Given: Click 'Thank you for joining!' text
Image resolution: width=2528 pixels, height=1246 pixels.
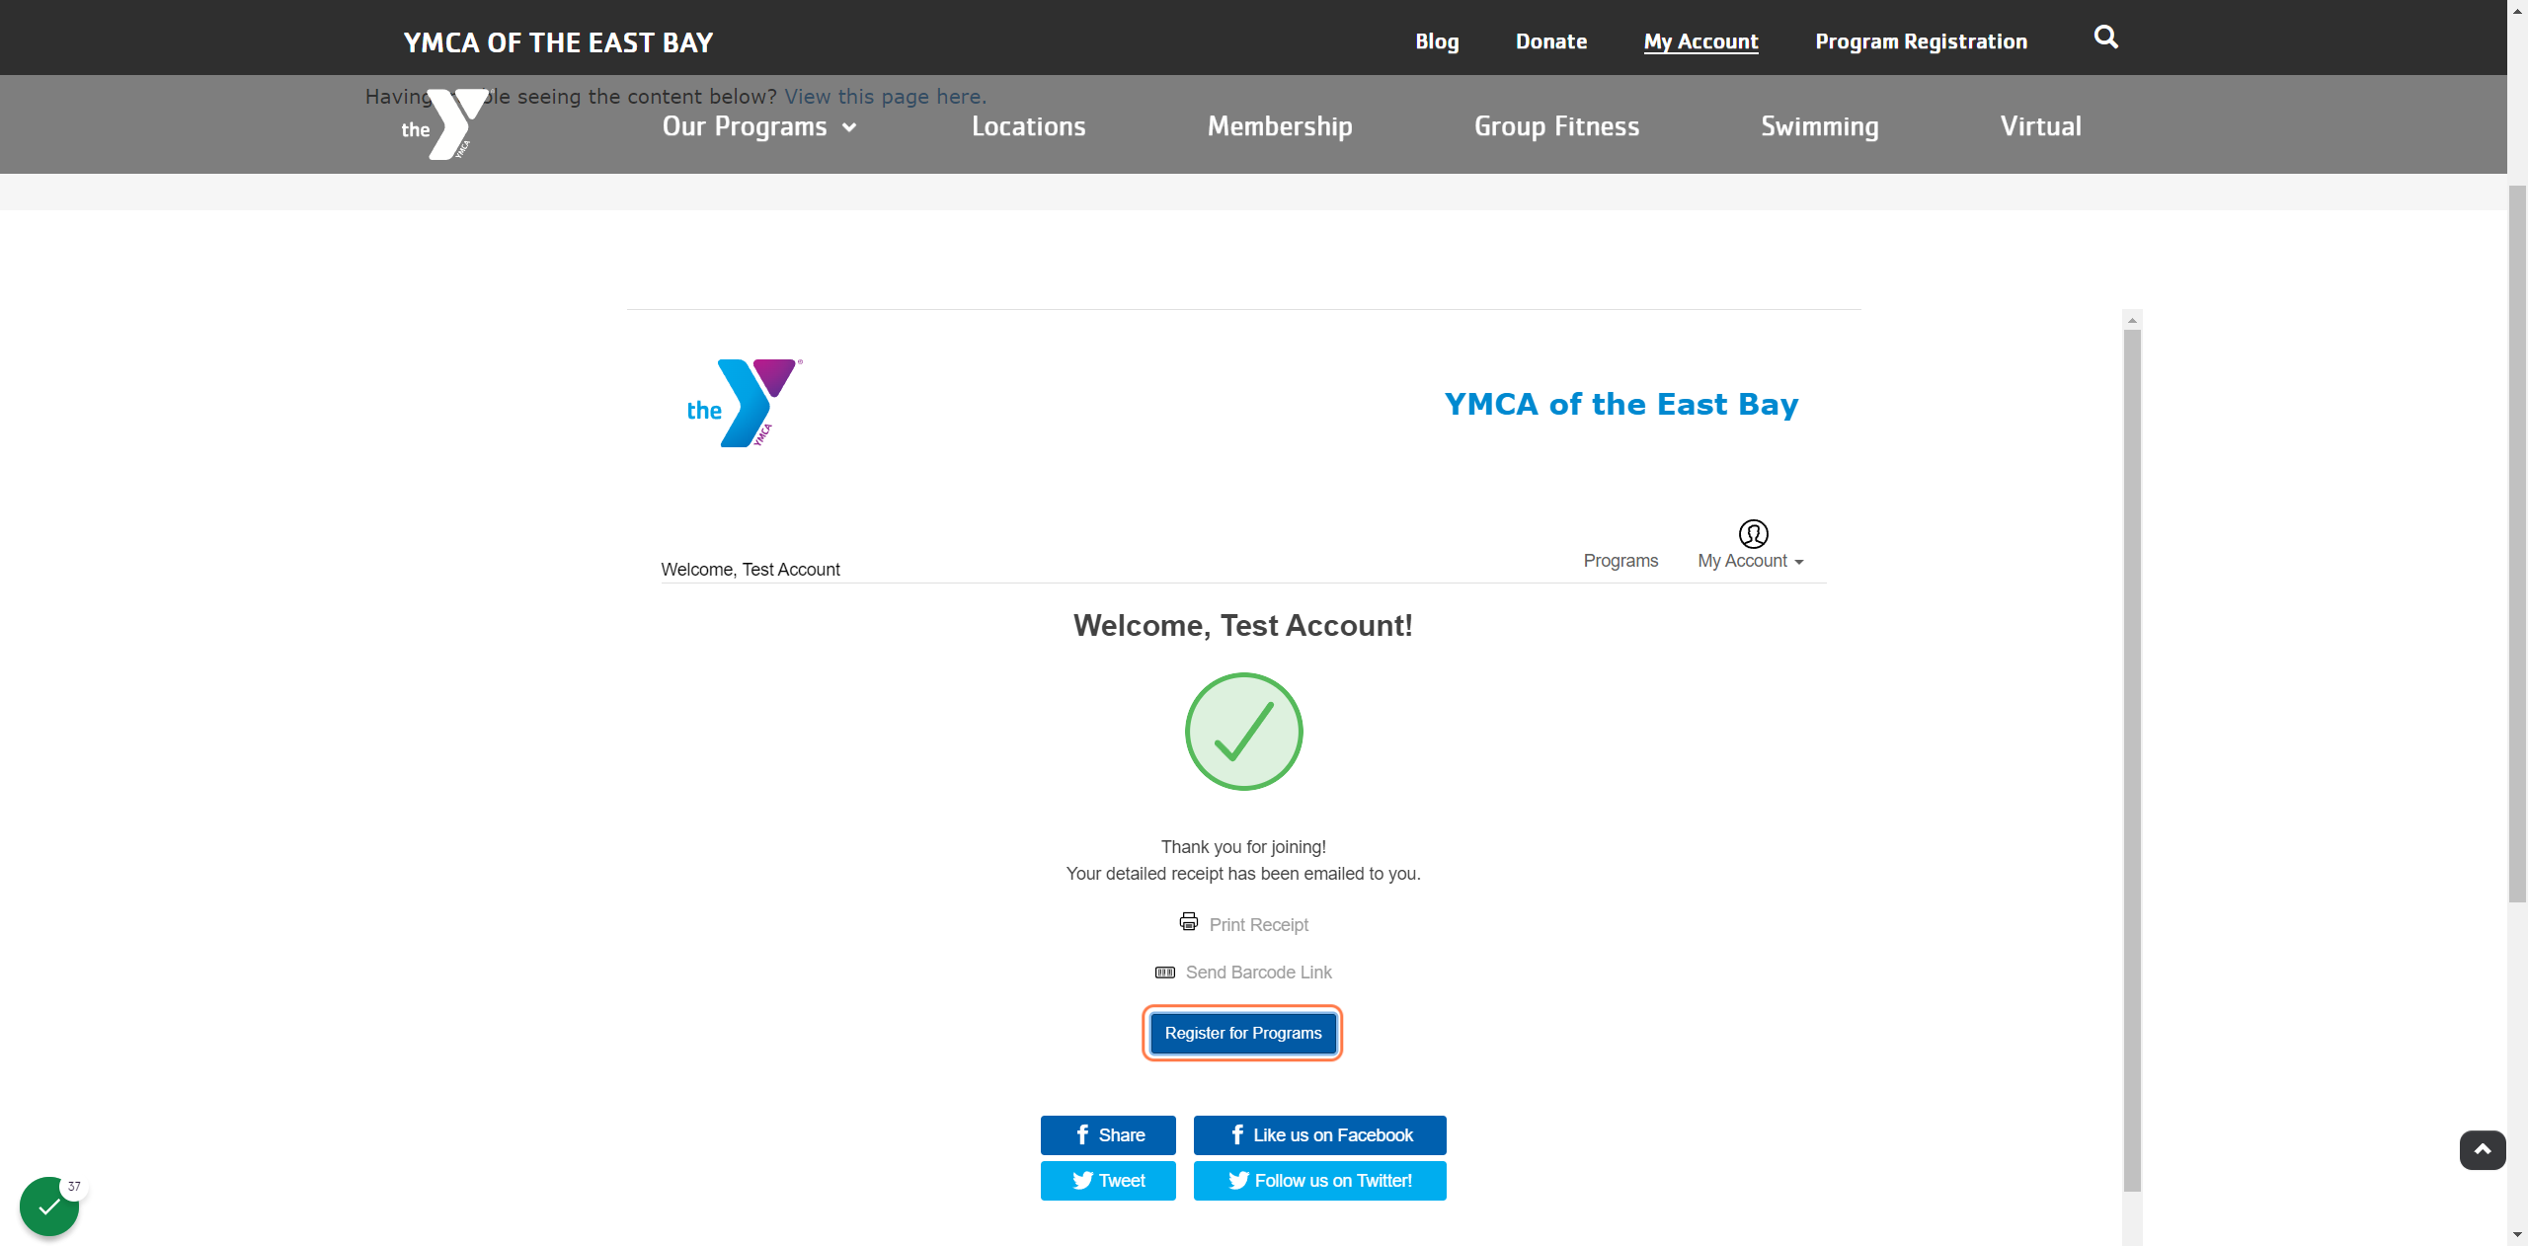Looking at the screenshot, I should (x=1243, y=847).
